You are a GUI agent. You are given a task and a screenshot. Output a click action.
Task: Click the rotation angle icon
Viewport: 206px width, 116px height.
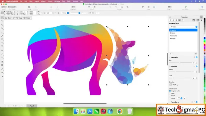45,13
